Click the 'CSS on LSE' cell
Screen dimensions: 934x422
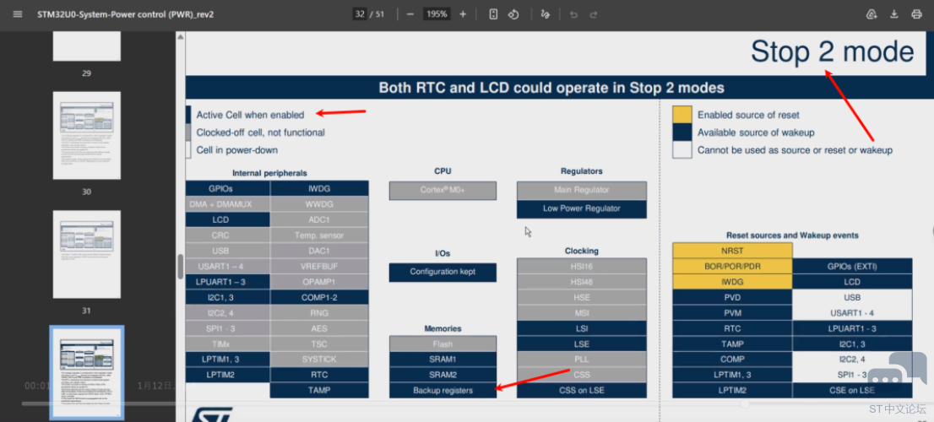click(581, 391)
